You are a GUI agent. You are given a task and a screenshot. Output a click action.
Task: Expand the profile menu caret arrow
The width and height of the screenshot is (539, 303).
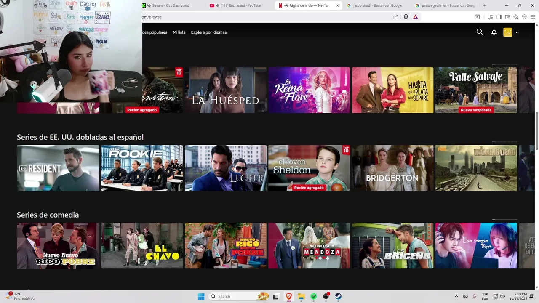pos(517,32)
